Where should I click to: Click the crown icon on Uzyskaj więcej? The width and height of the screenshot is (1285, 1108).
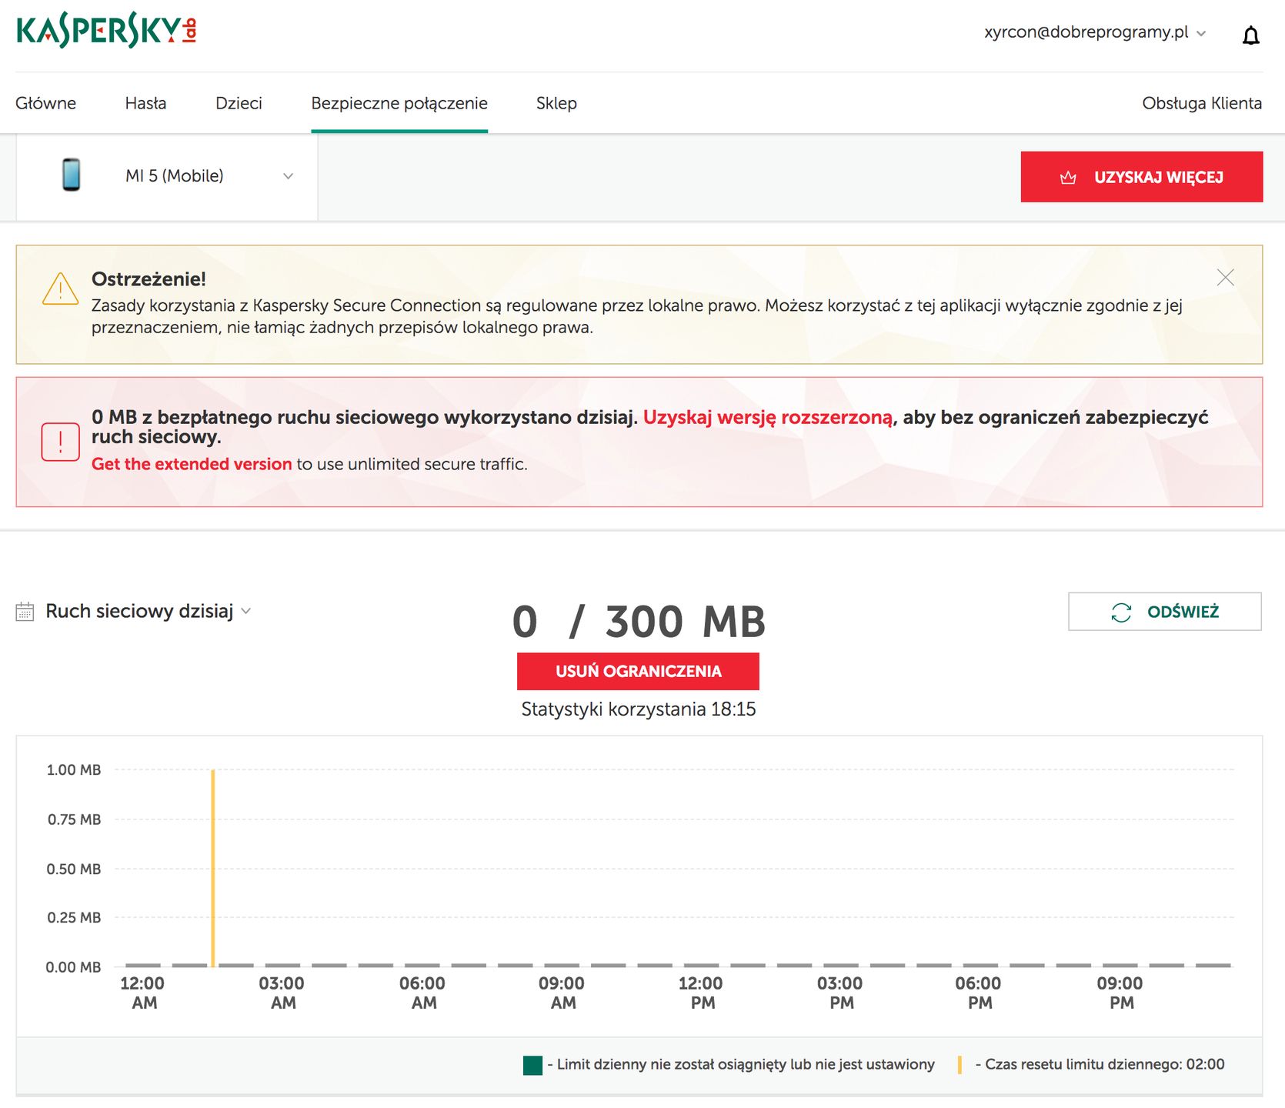pos(1068,178)
